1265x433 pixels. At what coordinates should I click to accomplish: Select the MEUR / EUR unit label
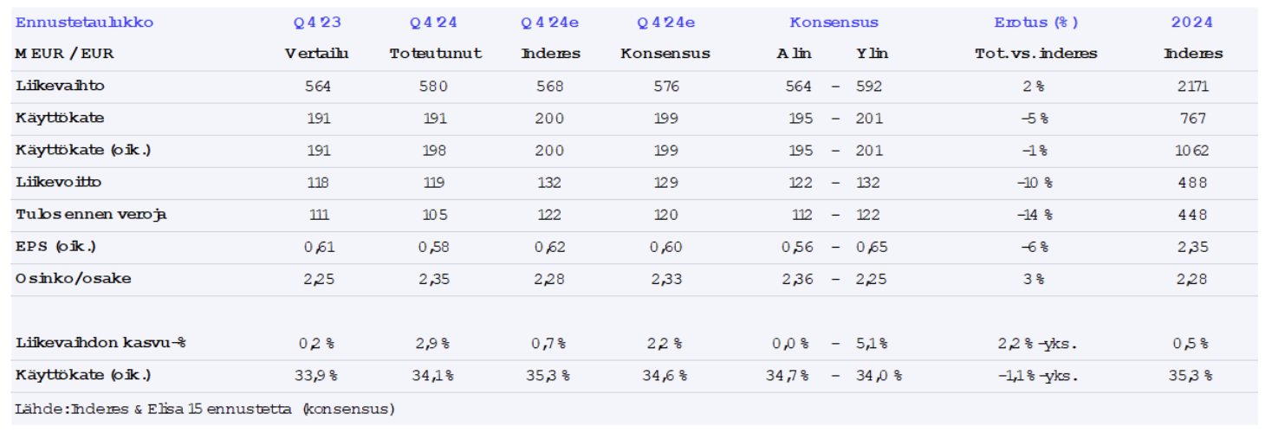[x=64, y=54]
